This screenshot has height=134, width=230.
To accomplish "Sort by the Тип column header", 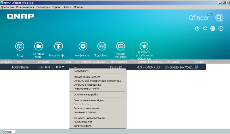I will pos(68,62).
